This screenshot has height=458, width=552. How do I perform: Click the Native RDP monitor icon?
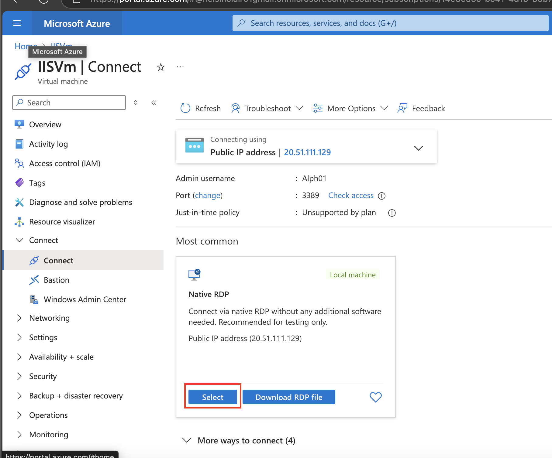click(x=195, y=275)
